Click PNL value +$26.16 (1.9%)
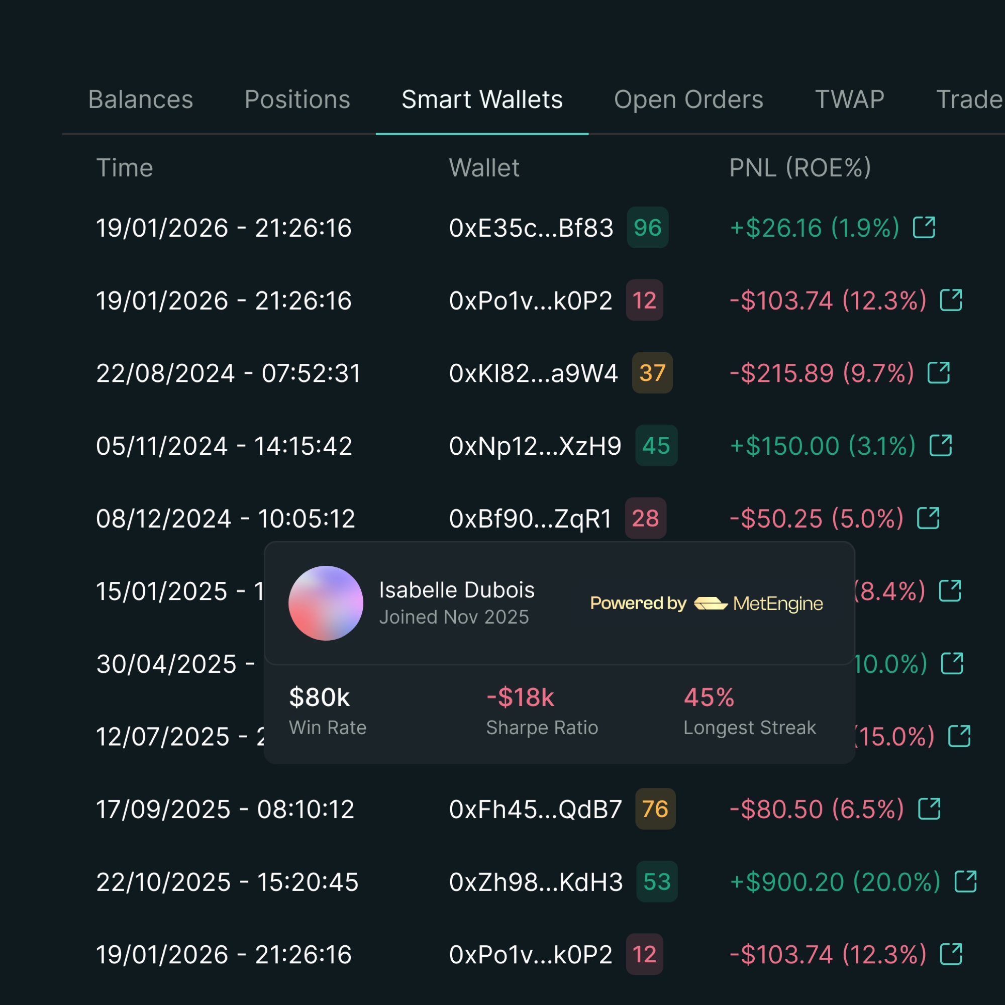Viewport: 1005px width, 1005px height. coord(814,228)
